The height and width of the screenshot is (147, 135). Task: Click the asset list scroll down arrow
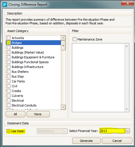63,107
